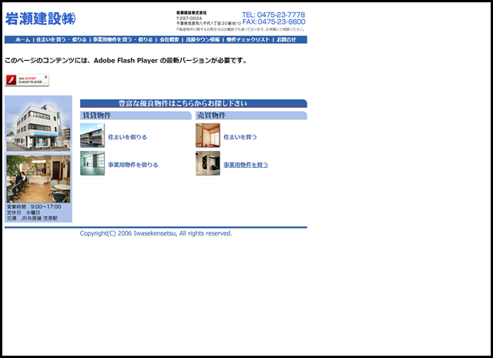Click the Copyright(C) 2006 Iwasekensetsu footer text
This screenshot has width=493, height=358.
point(156,233)
